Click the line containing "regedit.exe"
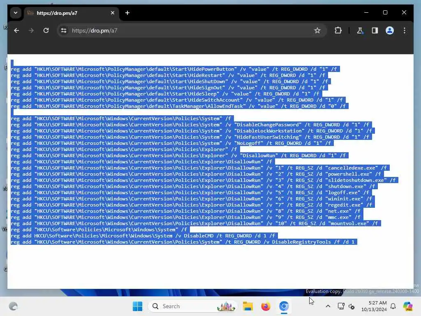Screen dimensions: 421x316 [x=193, y=205]
